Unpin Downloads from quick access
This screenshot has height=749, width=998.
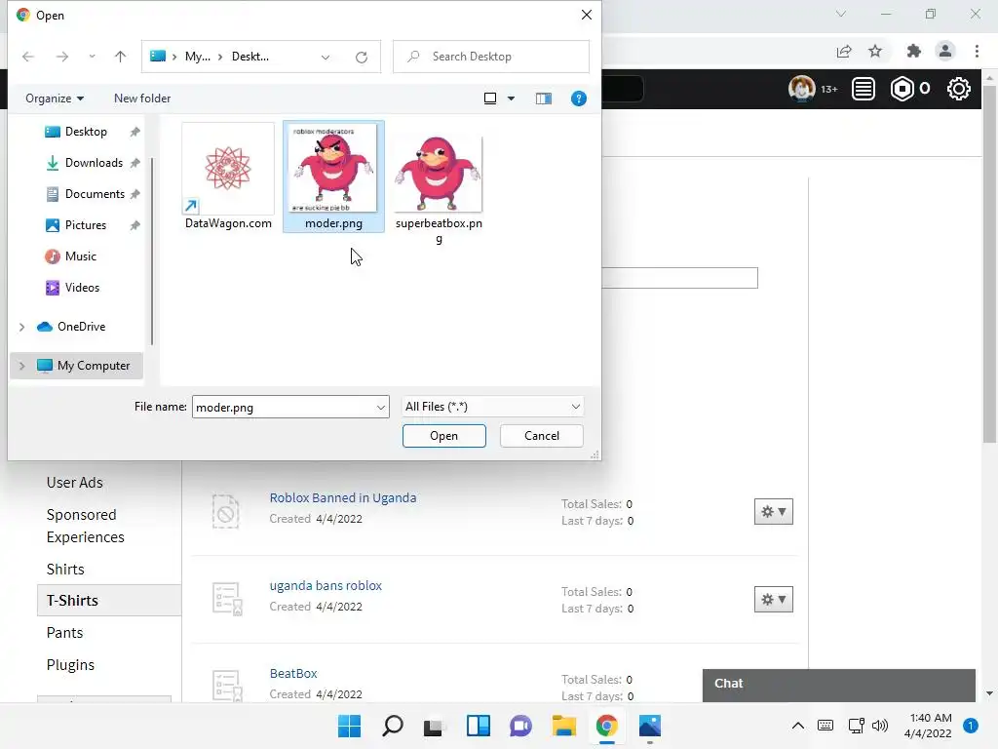tap(134, 163)
